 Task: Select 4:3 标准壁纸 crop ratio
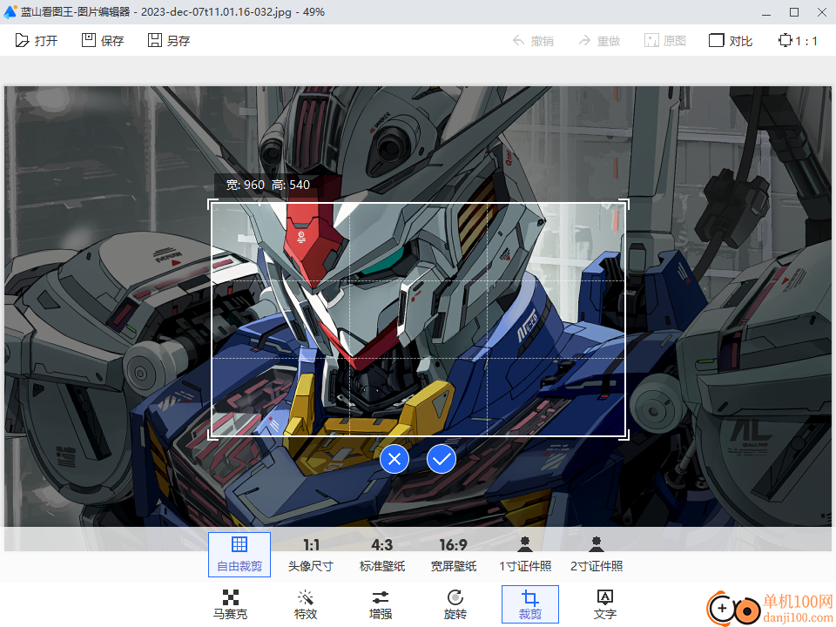click(x=382, y=555)
